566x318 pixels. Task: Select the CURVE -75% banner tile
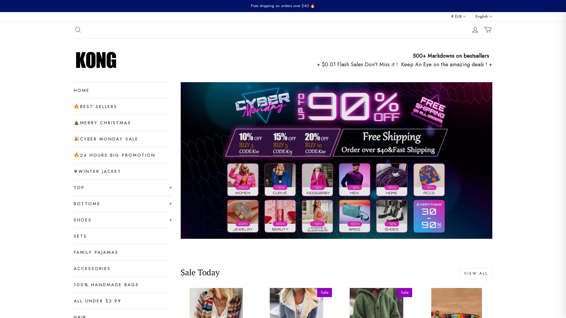(x=280, y=180)
